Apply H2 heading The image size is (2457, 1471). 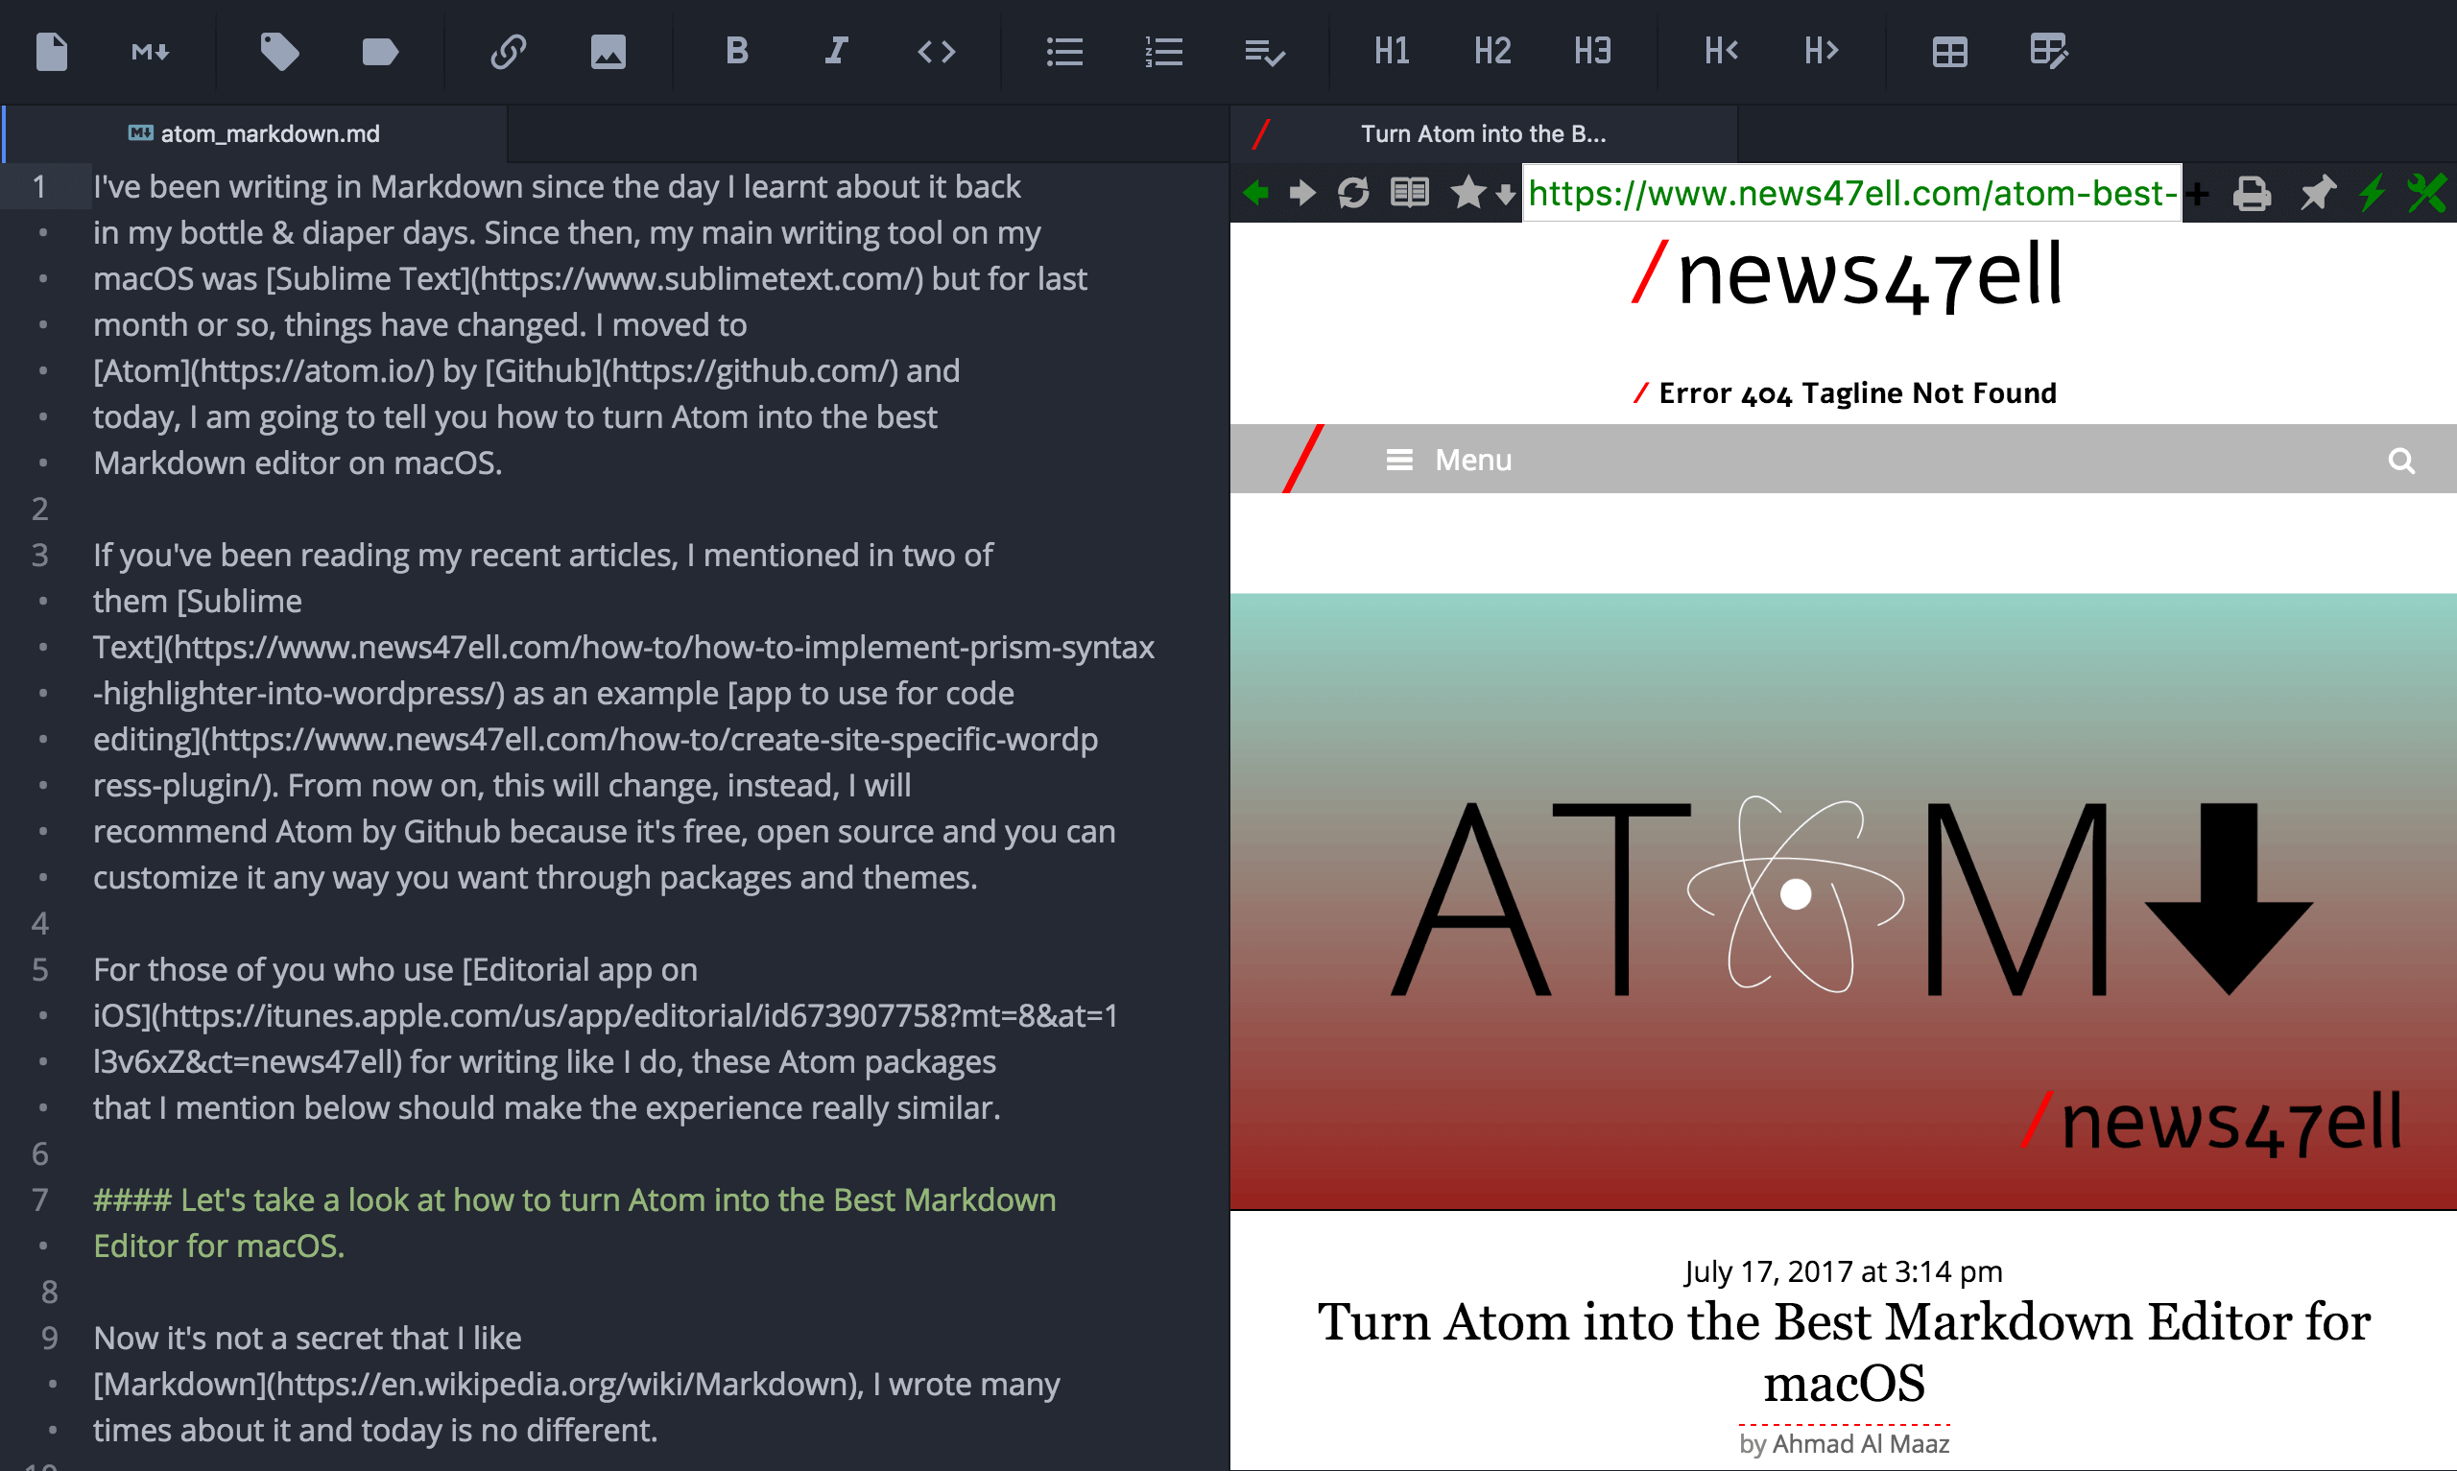tap(1492, 51)
